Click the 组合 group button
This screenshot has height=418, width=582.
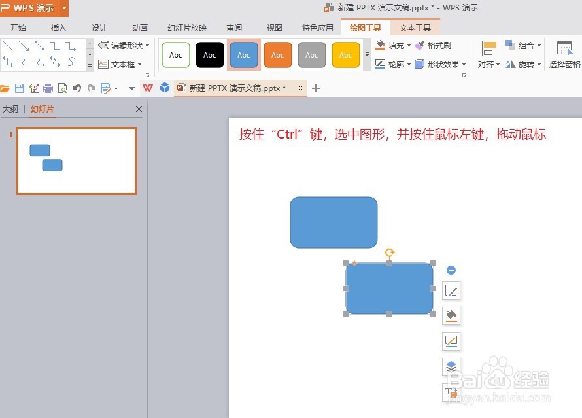point(524,44)
